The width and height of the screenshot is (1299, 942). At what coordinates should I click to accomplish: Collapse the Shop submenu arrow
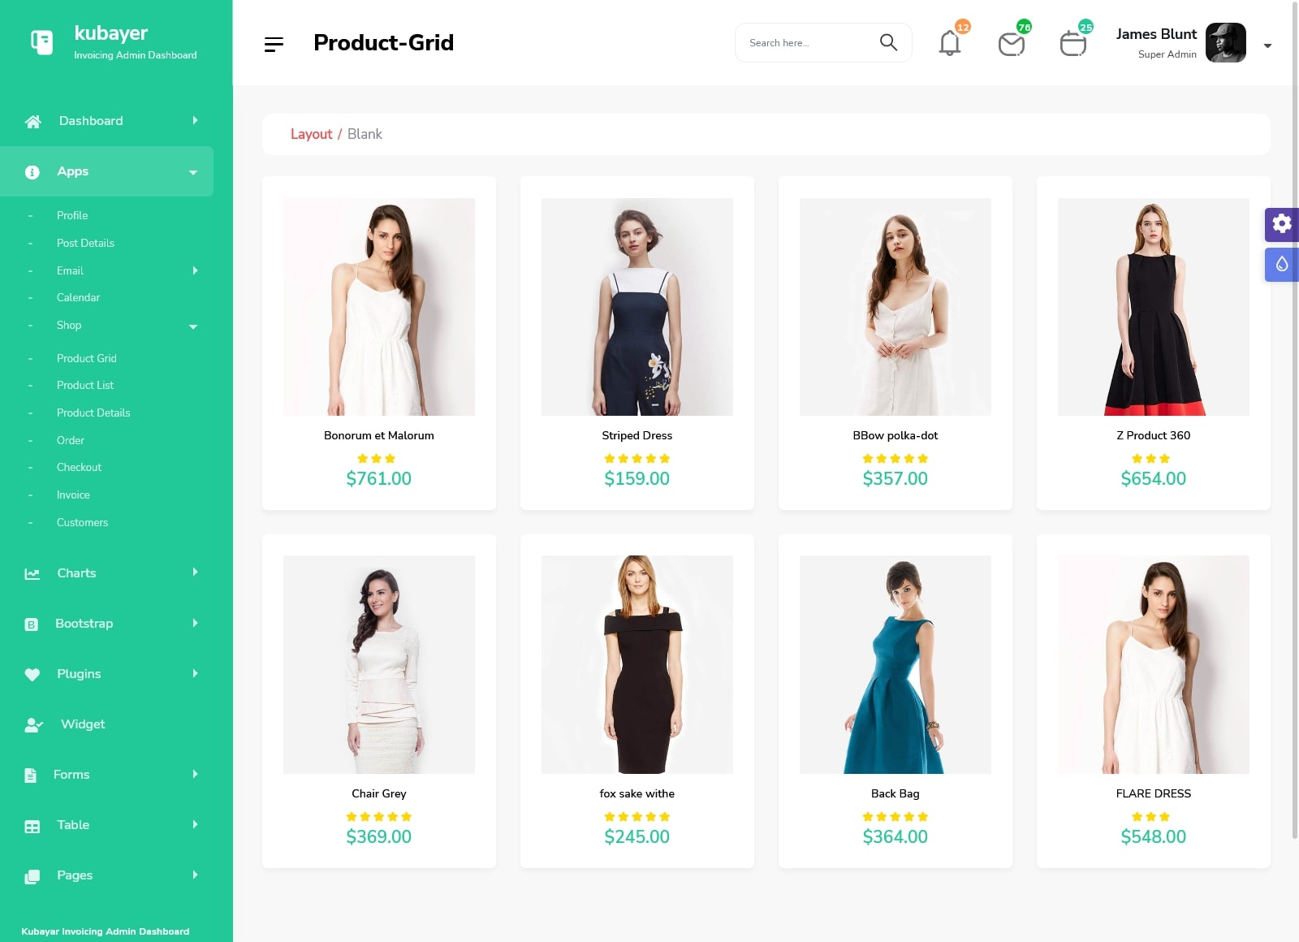193,326
